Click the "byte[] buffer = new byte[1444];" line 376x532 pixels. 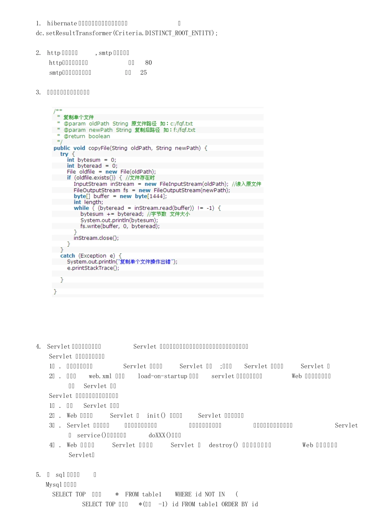(120, 196)
